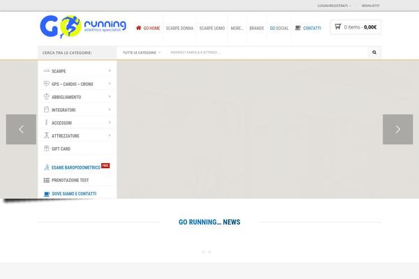The image size is (419, 279).
Task: Click the Accessori category text
Action: pyautogui.click(x=61, y=123)
